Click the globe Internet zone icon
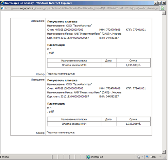This screenshot has width=168, height=160. click(88, 157)
